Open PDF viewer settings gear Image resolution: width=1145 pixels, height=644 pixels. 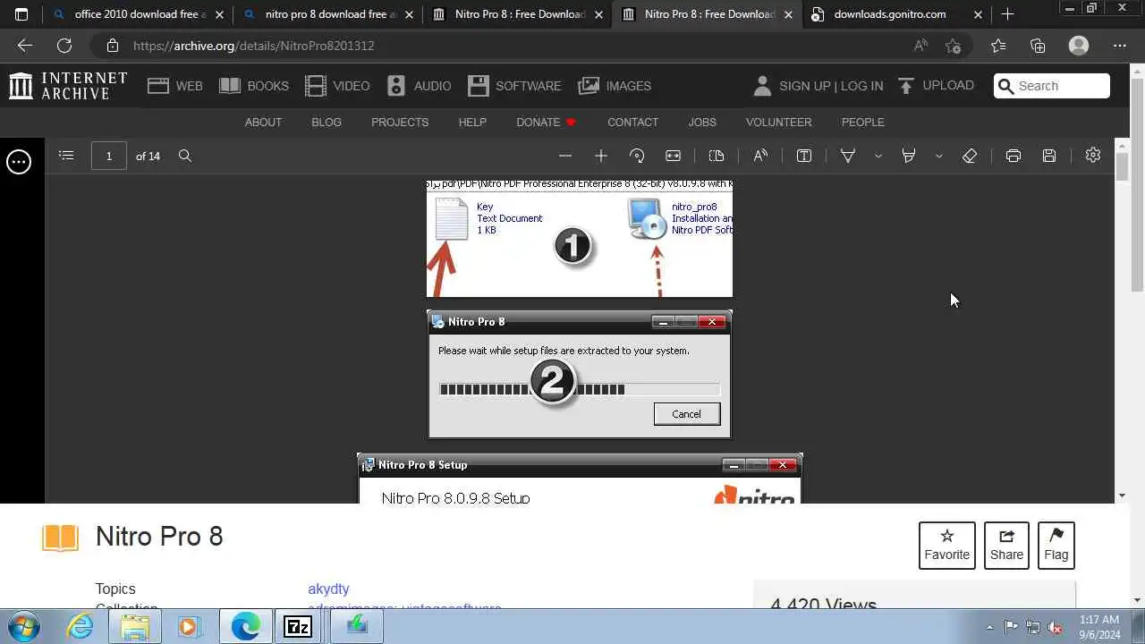point(1093,155)
